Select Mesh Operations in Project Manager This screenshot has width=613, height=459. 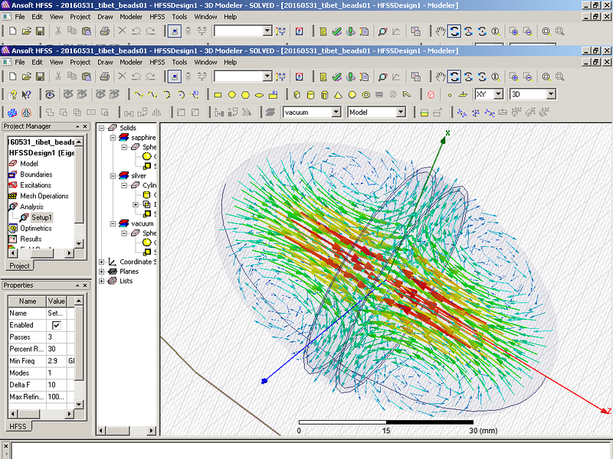(x=44, y=196)
